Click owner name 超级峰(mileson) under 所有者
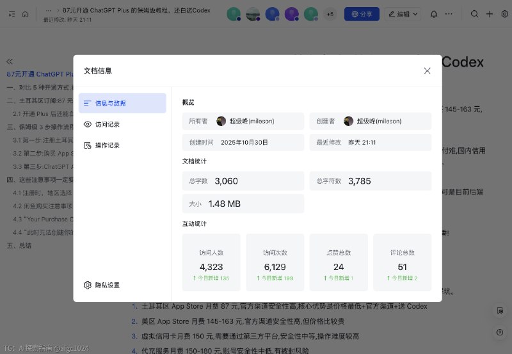 coord(252,121)
